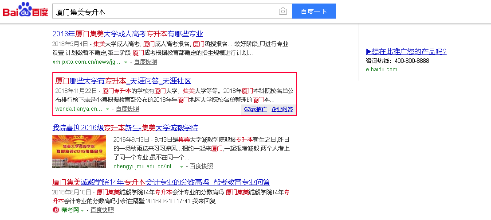This screenshot has height=220, width=491.
Task: Open 百度快照 for xm.pxto.com.cn result
Action: 145,62
